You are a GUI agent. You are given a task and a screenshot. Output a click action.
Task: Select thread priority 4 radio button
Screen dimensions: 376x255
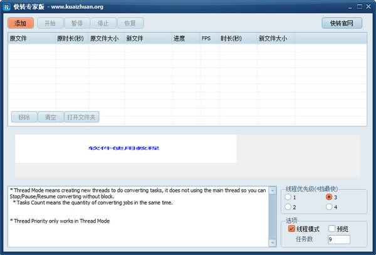coord(329,207)
